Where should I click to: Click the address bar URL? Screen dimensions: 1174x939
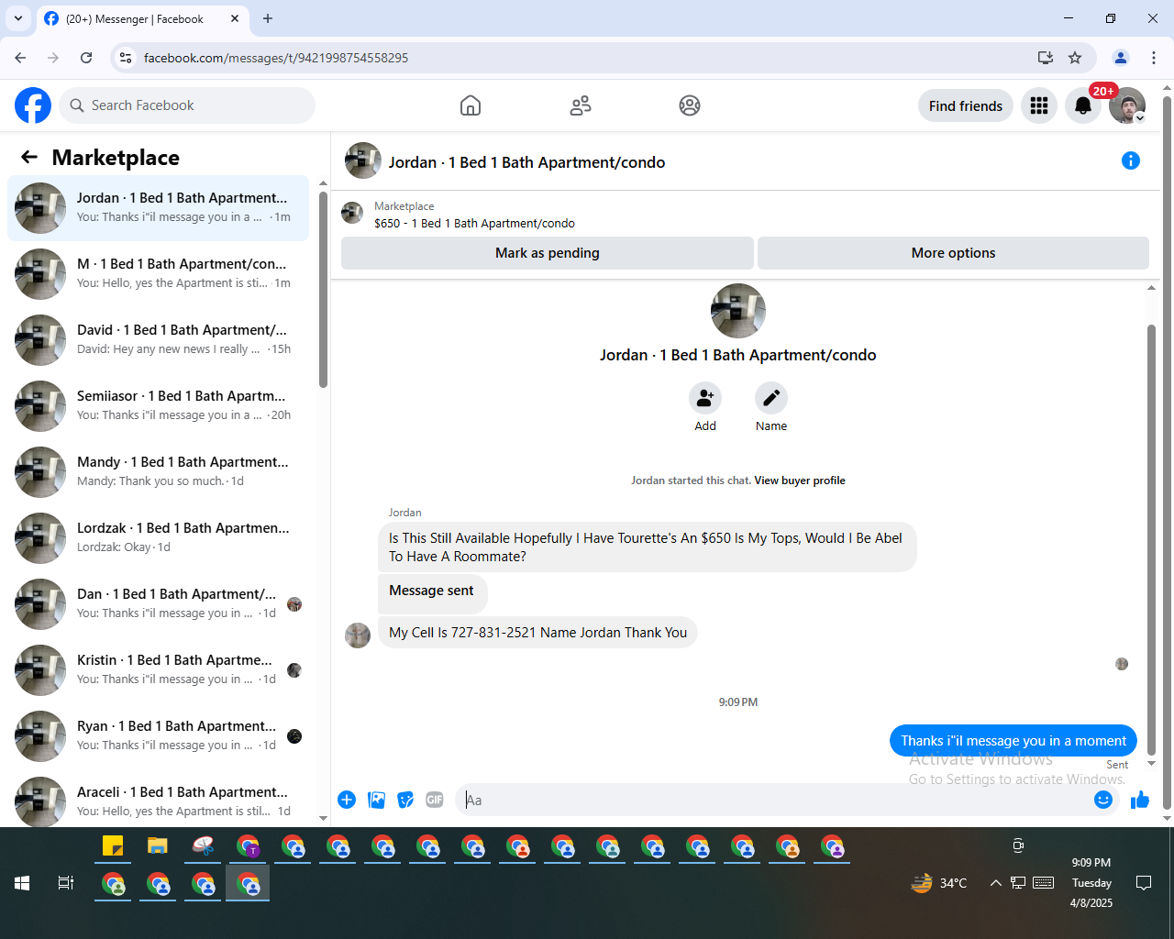(276, 58)
